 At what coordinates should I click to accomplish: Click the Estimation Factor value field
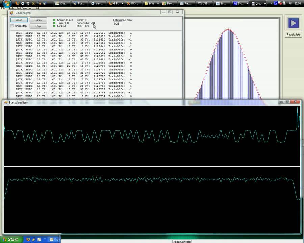click(117, 24)
